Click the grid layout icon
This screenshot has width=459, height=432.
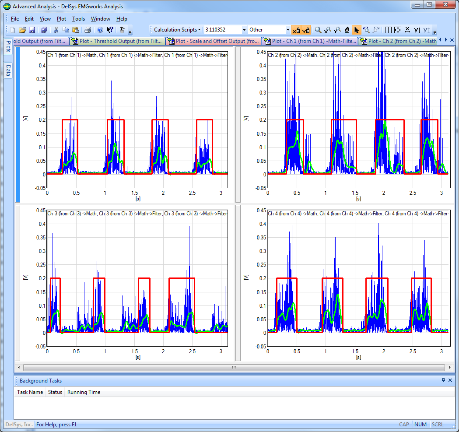click(388, 30)
